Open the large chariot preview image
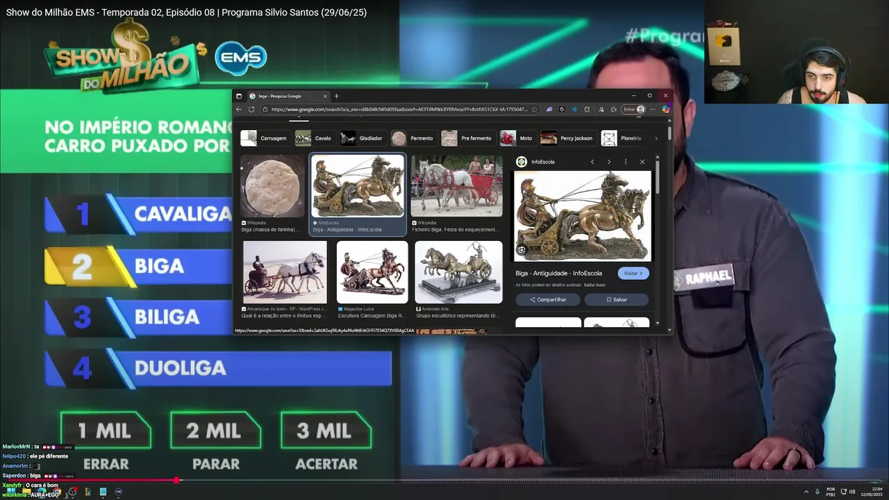Image resolution: width=889 pixels, height=500 pixels. 583,216
